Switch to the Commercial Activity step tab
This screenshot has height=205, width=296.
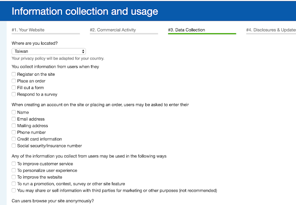(x=124, y=30)
